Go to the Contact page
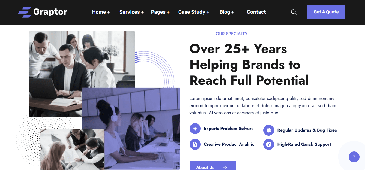 [x=256, y=12]
